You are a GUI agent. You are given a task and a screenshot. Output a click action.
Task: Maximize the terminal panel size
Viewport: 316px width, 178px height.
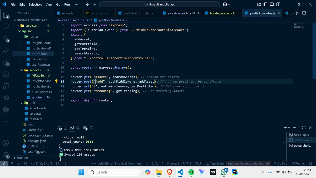[304, 128]
